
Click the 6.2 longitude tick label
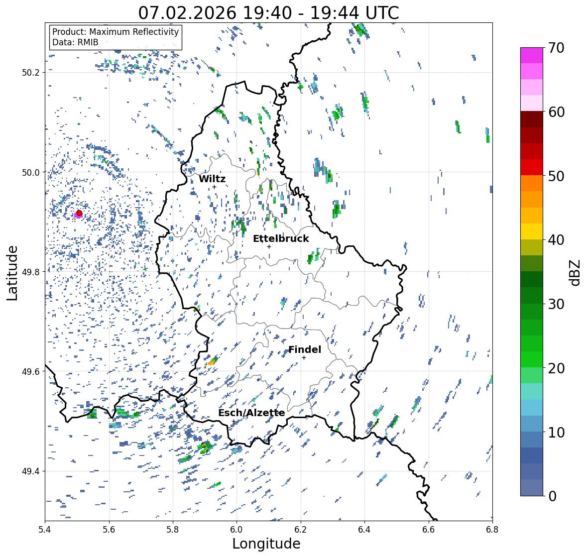[x=301, y=529]
